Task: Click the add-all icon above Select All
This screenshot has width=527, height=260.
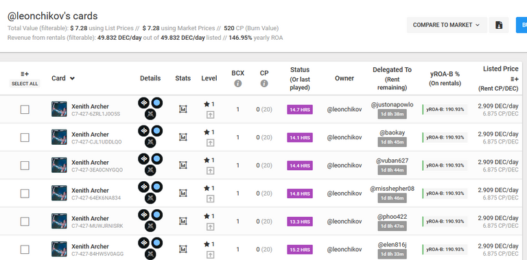Action: point(25,74)
